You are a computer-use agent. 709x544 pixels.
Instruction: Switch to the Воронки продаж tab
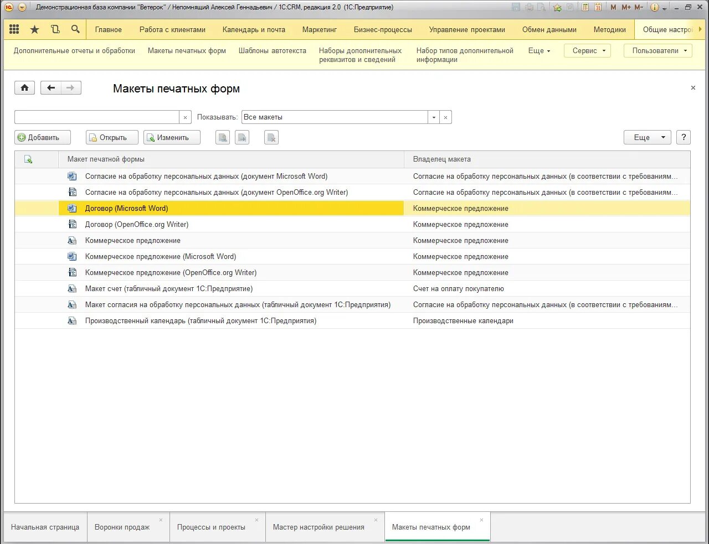coord(122,527)
